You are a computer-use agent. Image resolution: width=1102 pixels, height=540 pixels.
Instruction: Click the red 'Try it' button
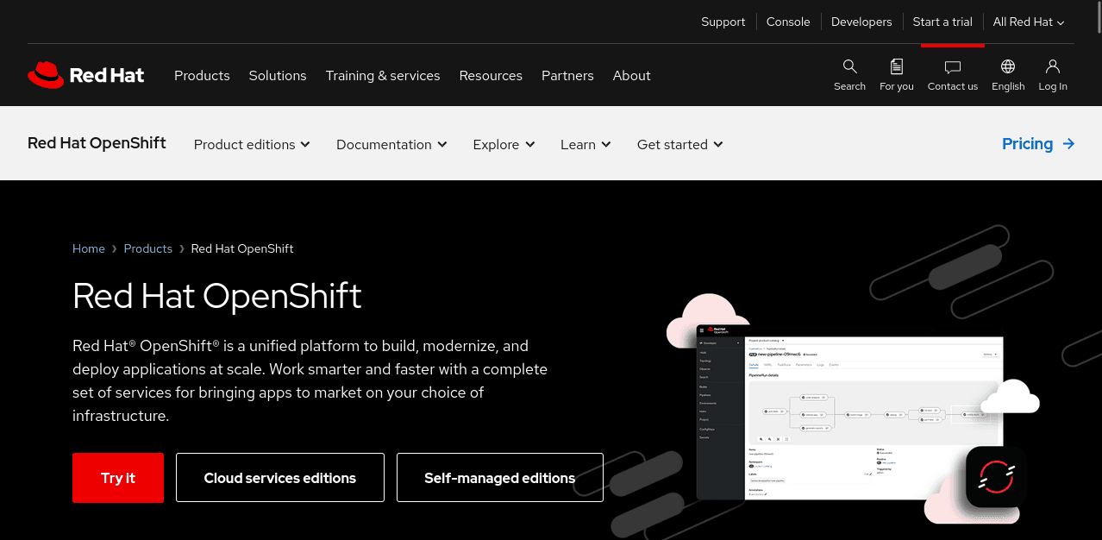(117, 477)
